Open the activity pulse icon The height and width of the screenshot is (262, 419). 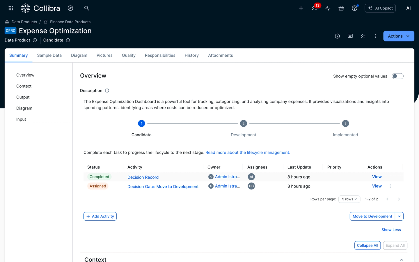[x=328, y=8]
